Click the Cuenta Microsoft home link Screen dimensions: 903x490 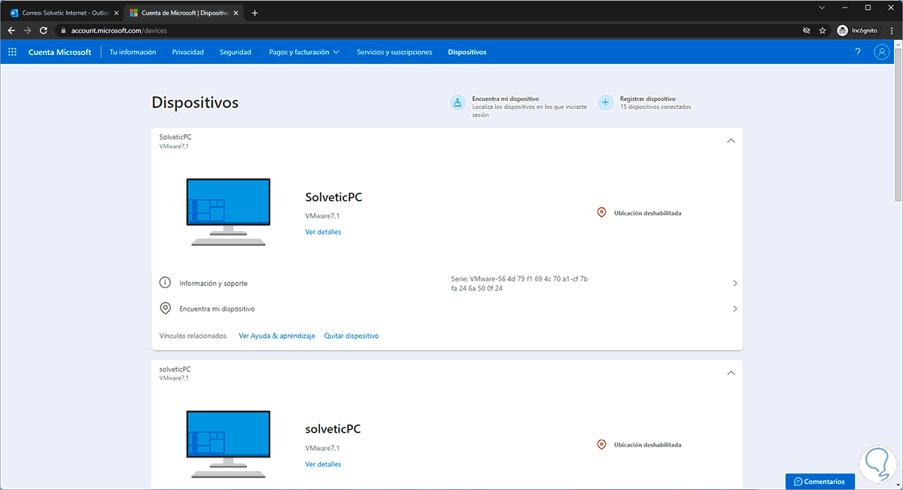pos(59,52)
